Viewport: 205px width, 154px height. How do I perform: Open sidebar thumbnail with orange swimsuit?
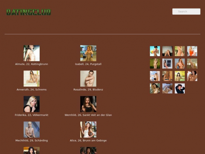pyautogui.click(x=192, y=51)
